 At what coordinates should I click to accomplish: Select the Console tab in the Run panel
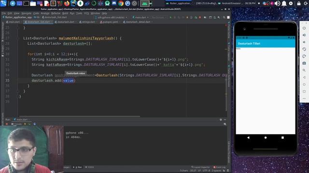pos(16,124)
